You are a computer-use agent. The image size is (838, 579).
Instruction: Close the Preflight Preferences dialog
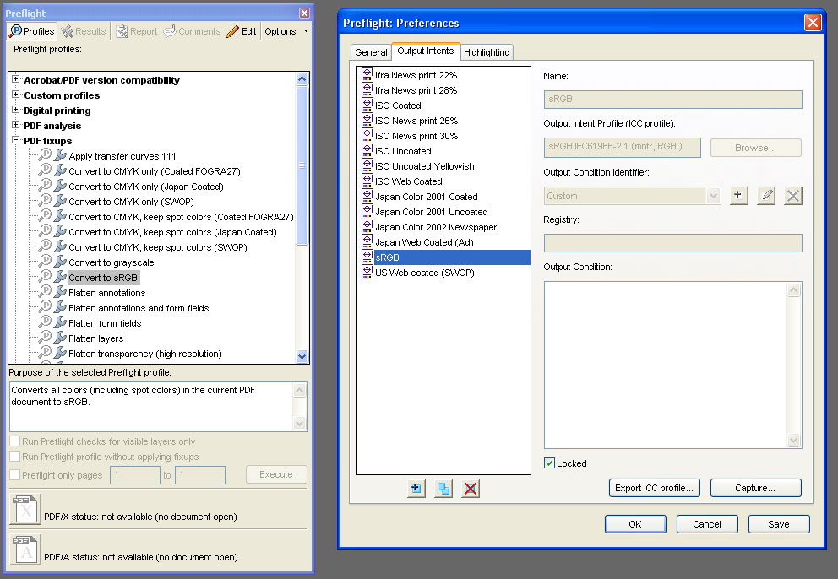pyautogui.click(x=813, y=23)
